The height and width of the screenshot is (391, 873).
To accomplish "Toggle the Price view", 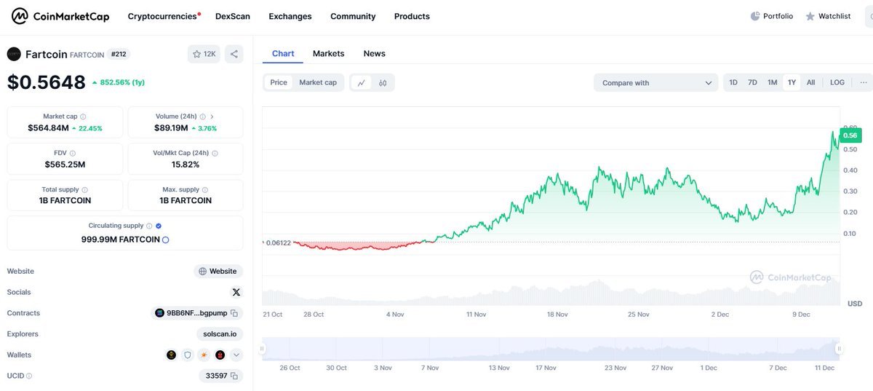I will click(279, 82).
